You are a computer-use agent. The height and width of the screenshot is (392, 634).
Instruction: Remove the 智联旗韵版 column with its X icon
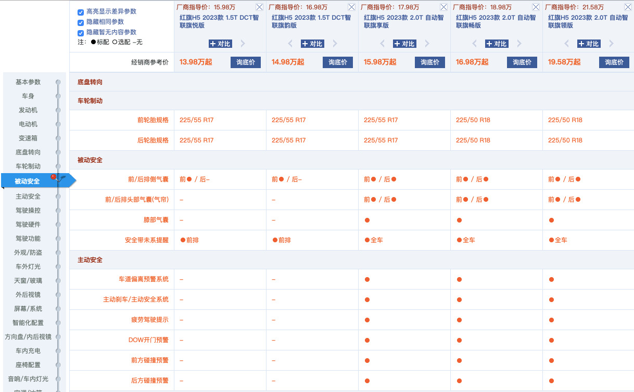tap(351, 7)
